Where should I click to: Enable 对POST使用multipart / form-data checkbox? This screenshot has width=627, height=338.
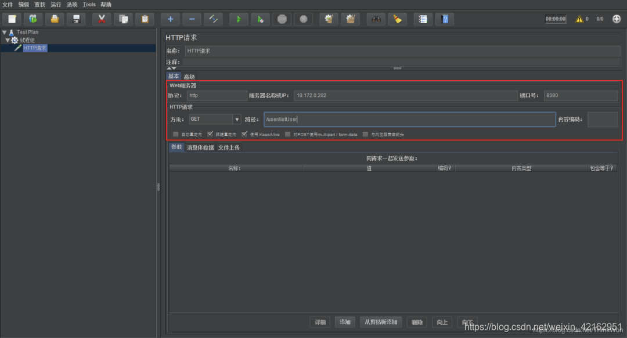click(287, 134)
